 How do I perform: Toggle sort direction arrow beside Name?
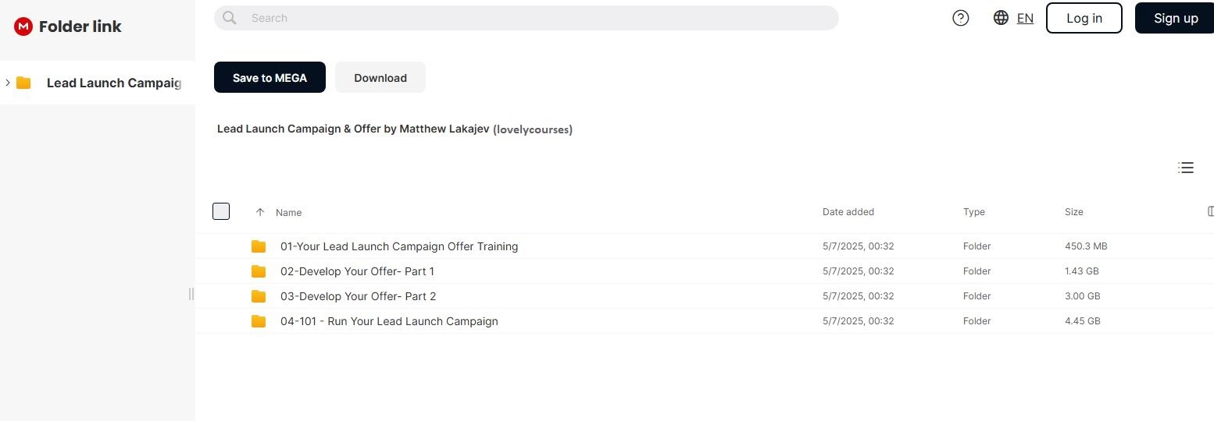point(260,212)
